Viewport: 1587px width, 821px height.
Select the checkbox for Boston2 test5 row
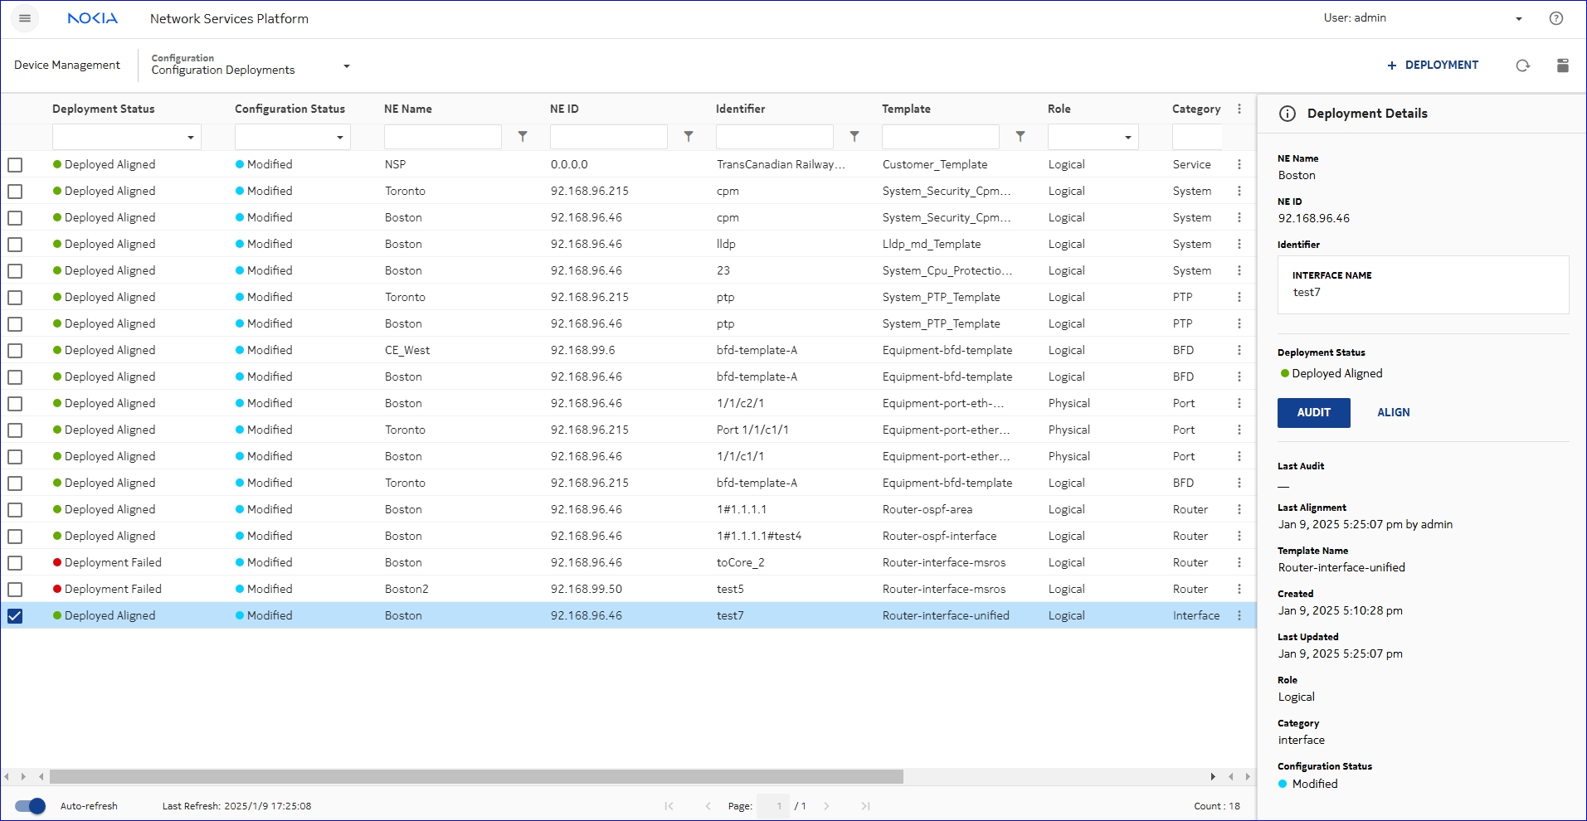(15, 590)
